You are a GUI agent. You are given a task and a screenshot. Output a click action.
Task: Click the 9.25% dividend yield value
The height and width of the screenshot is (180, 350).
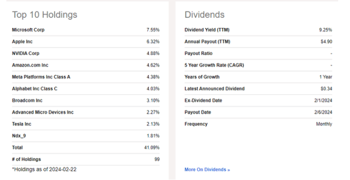tap(325, 30)
